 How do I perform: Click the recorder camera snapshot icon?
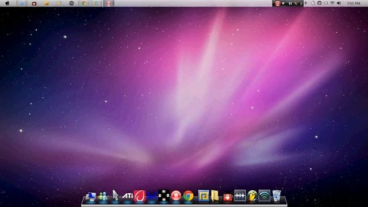coord(290,3)
